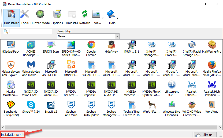Expand the View dropdown arrow
This screenshot has width=223, height=138.
(x=103, y=18)
